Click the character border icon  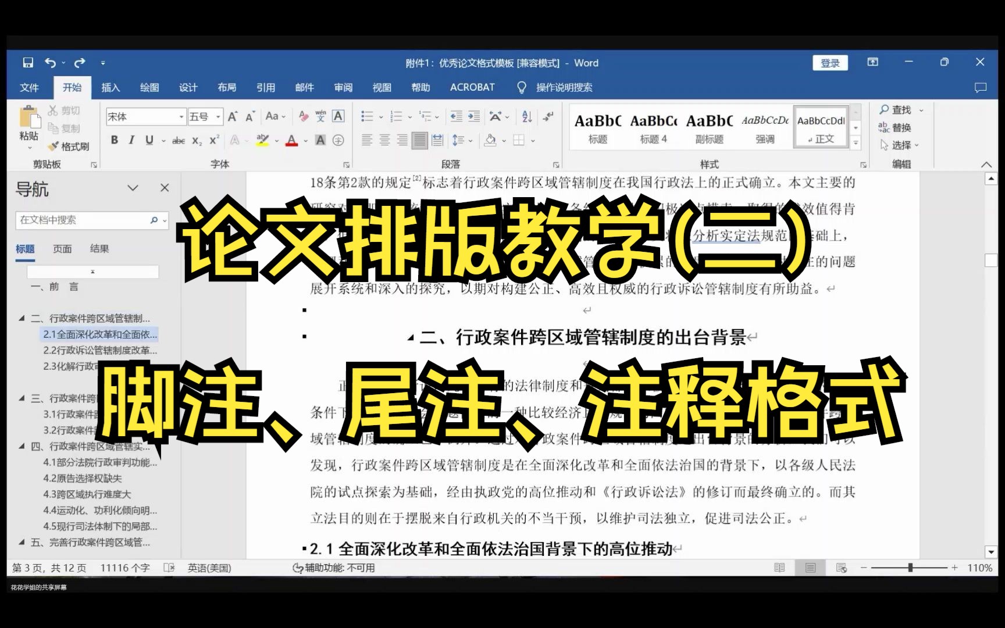click(338, 116)
